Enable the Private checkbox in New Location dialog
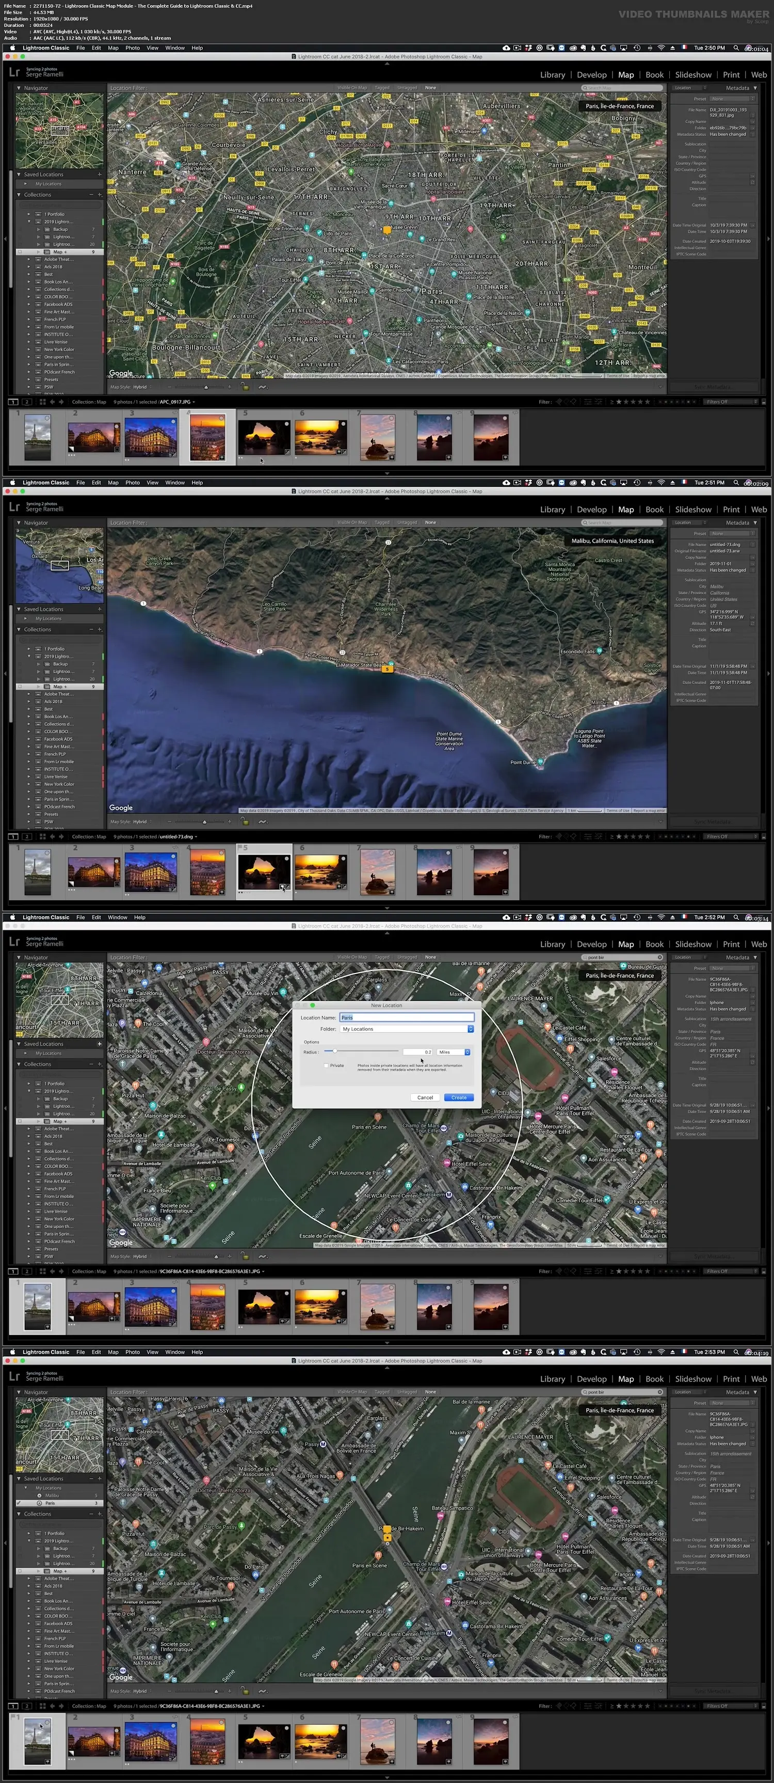The image size is (774, 1783). click(326, 1066)
